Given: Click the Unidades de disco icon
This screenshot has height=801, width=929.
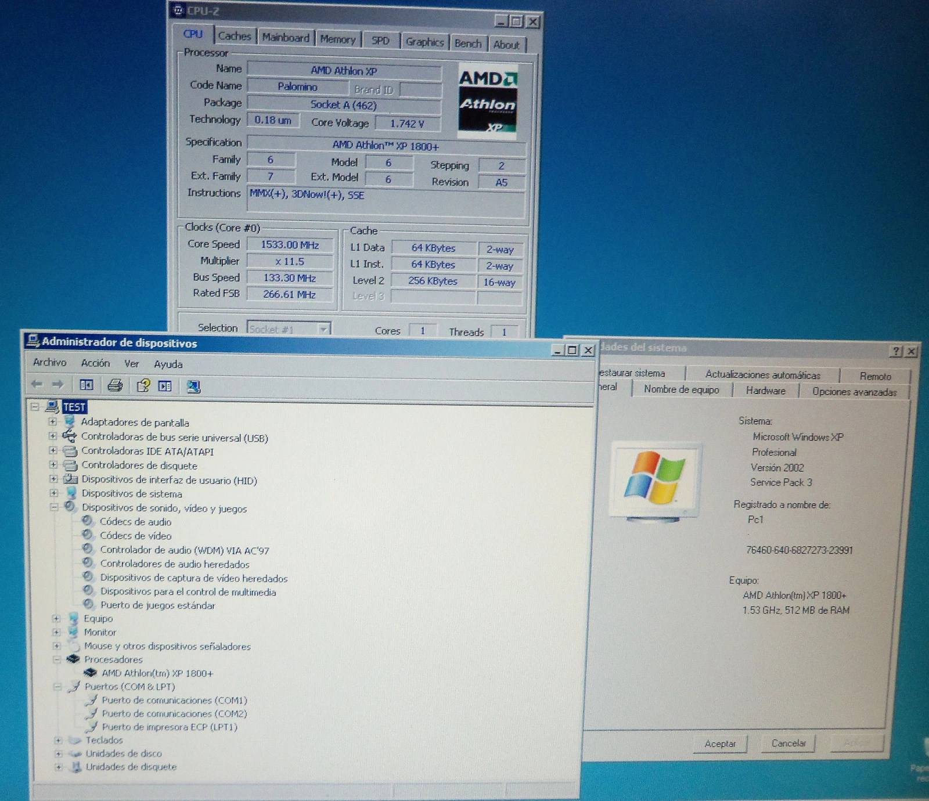Looking at the screenshot, I should [75, 753].
